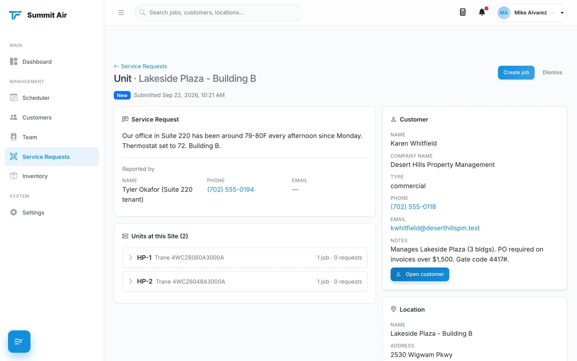Call reporter phone (702) 555-0194
The width and height of the screenshot is (577, 361).
point(230,189)
